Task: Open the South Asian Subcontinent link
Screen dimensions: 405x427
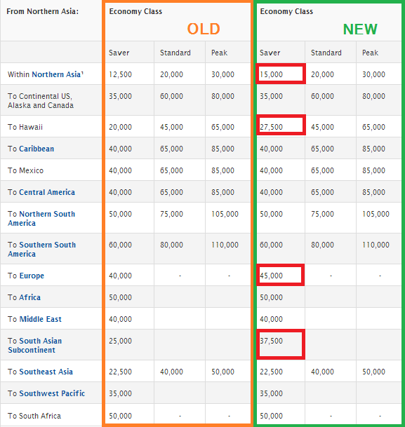Action: coord(35,345)
